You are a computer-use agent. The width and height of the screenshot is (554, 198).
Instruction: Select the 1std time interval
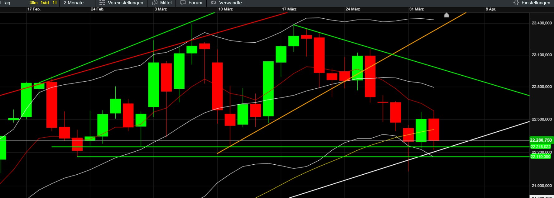tap(45, 2)
